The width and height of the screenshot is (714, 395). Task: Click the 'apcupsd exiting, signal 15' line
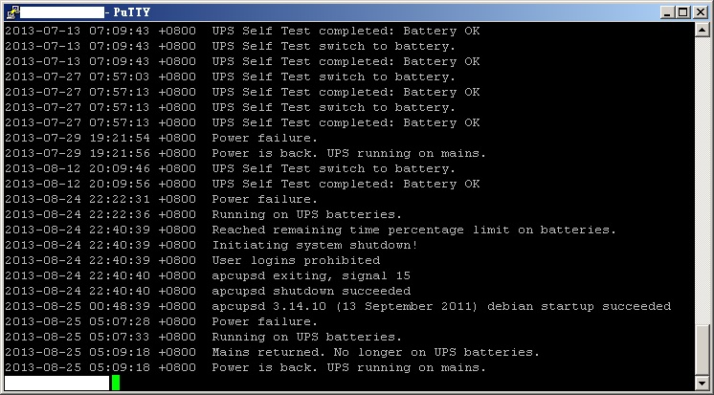pos(311,275)
